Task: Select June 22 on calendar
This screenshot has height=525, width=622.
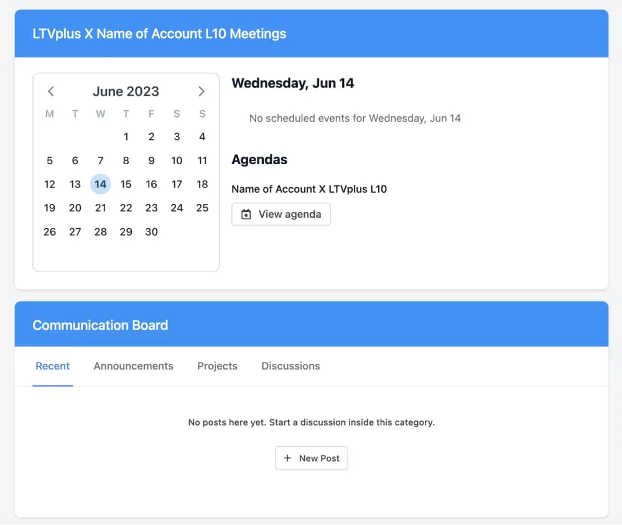Action: coord(126,208)
